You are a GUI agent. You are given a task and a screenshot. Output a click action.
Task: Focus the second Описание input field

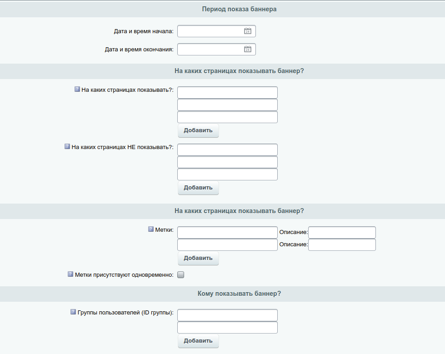pos(342,244)
